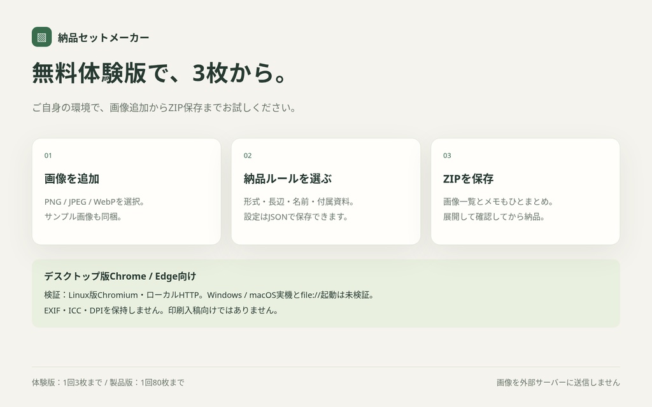Click the line サンプル画像も同梱。
Image resolution: width=652 pixels, height=407 pixels.
[83, 217]
